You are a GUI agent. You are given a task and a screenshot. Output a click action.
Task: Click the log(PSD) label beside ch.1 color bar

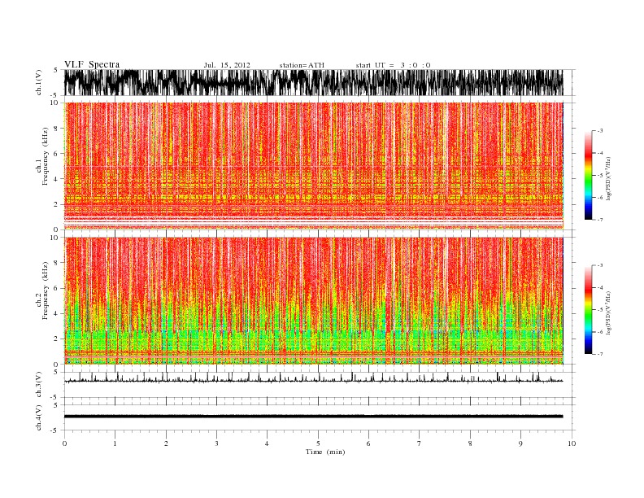point(609,178)
